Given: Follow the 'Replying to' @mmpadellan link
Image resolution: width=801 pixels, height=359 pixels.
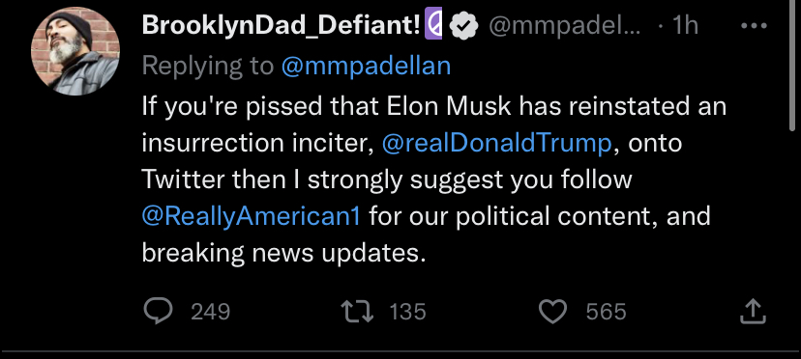Looking at the screenshot, I should (366, 67).
